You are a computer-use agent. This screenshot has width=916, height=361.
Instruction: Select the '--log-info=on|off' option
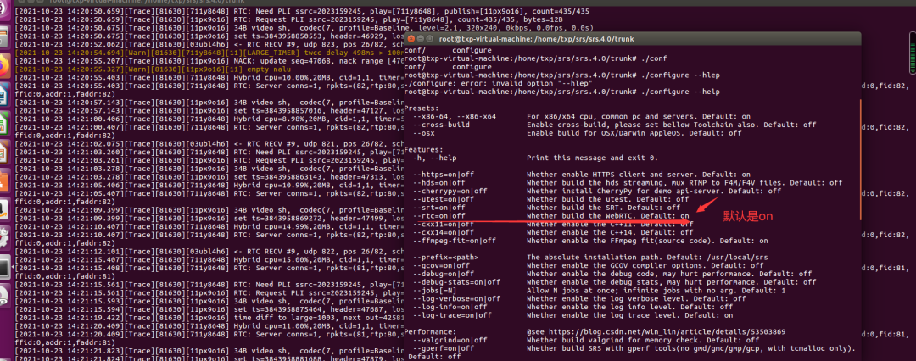tap(450, 307)
